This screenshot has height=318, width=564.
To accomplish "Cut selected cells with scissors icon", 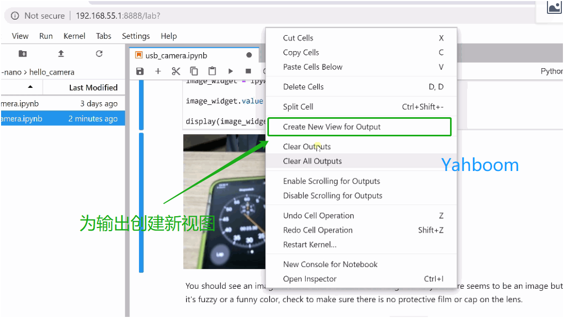I will pyautogui.click(x=176, y=71).
